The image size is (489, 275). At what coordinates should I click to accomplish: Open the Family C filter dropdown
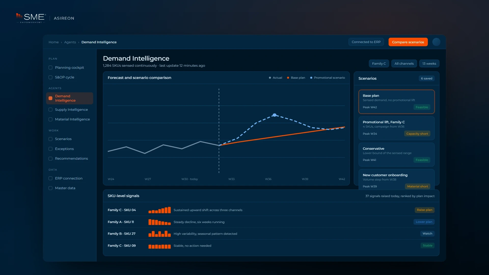click(x=379, y=64)
